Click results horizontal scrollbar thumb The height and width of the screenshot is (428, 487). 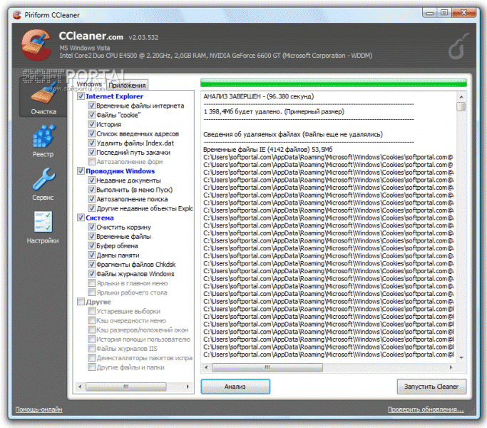click(x=267, y=367)
